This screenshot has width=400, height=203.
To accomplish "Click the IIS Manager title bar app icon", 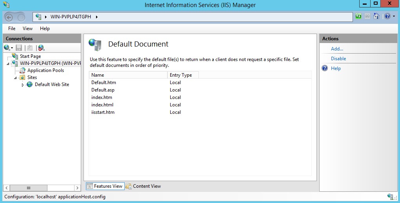I will click(6, 5).
